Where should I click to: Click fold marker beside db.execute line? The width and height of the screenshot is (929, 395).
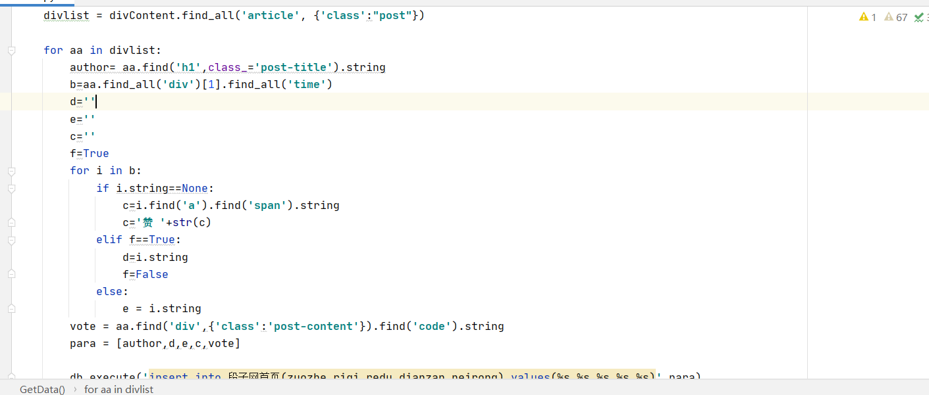[11, 376]
